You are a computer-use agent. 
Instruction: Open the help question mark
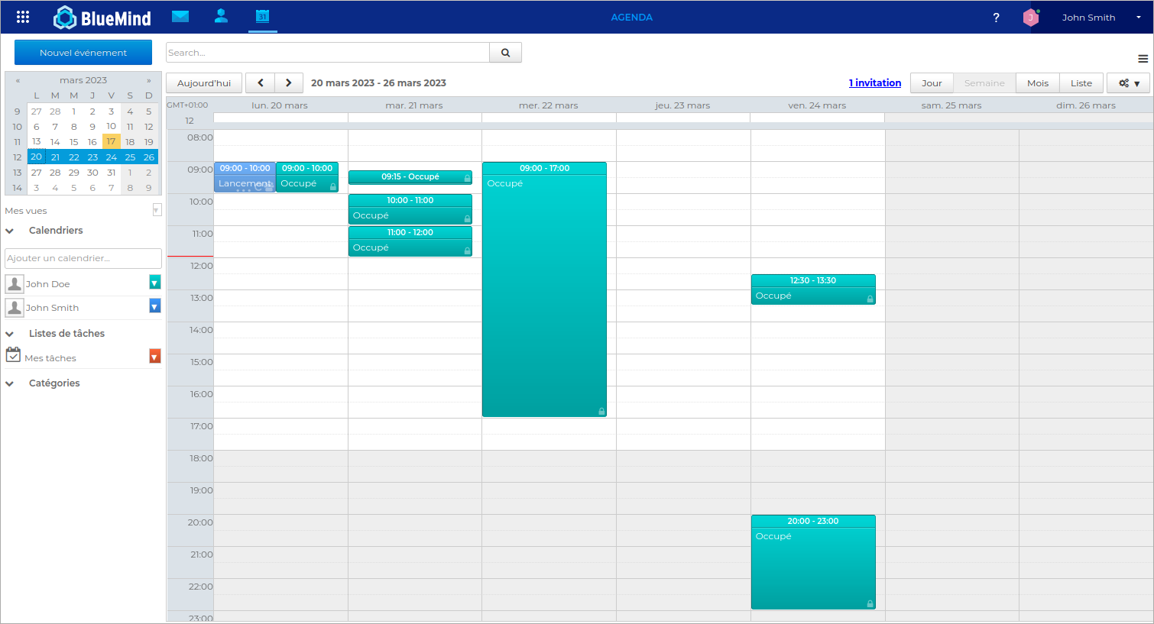pos(996,18)
